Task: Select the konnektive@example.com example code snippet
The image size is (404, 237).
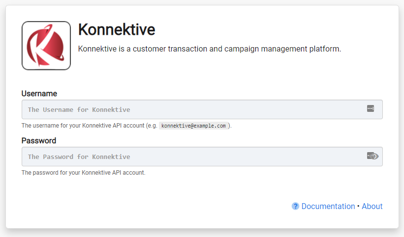Action: [193, 126]
